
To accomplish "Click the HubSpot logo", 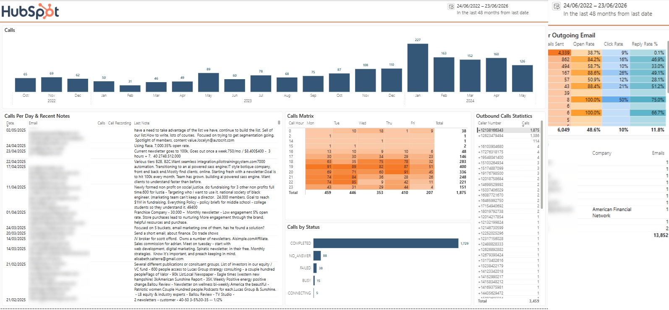I will point(30,11).
